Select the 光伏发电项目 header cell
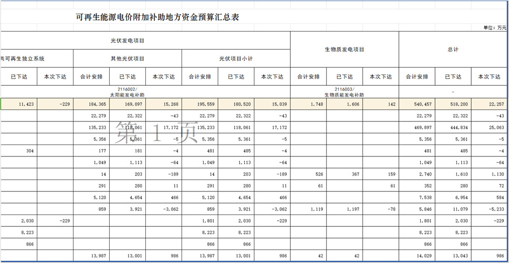509x263 pixels. [127, 41]
